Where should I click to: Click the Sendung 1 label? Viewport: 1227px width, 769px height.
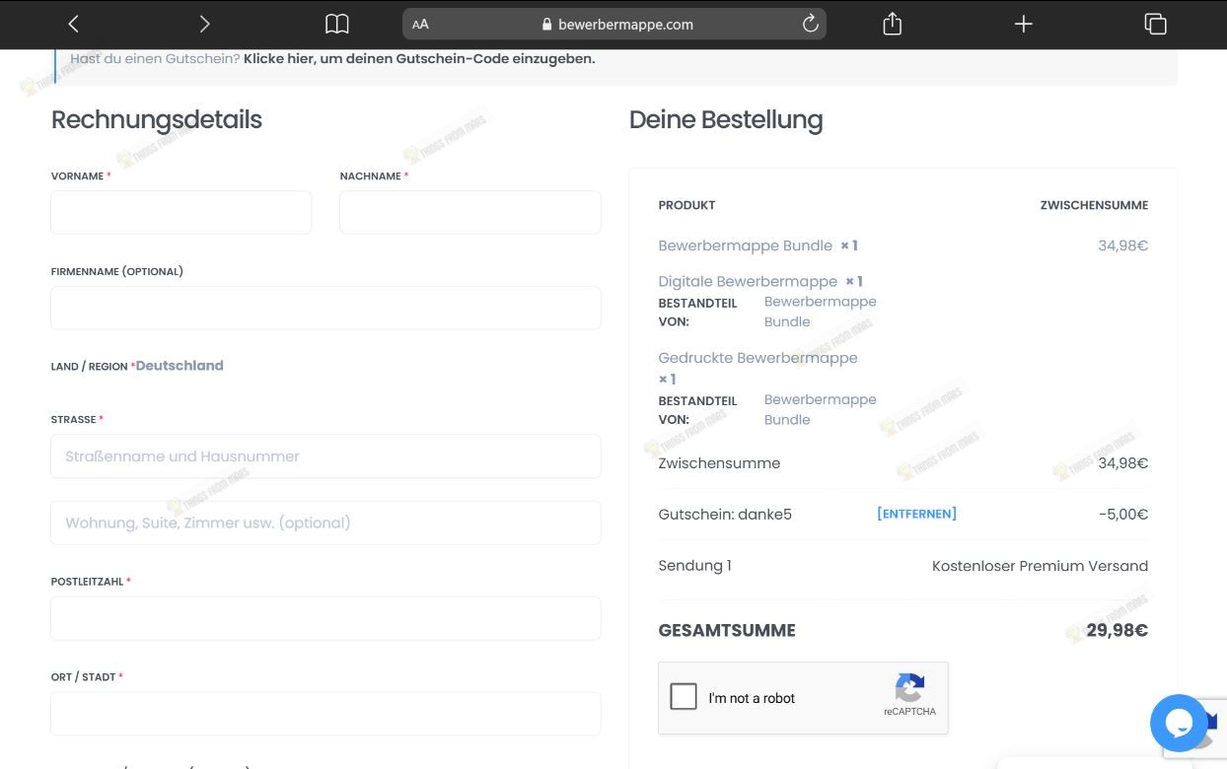point(694,566)
